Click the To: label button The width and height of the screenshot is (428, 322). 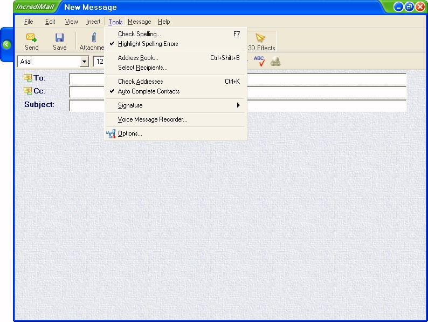tap(39, 78)
